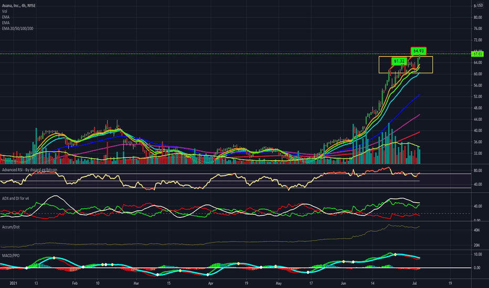The image size is (489, 288).
Task: Click 32.00 on the price axis
Action: [478, 153]
